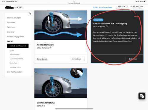148x110 pixels.
Task: Click info icon beside Komfortfahrwerk ohne Aufpreis
Action: [50, 48]
